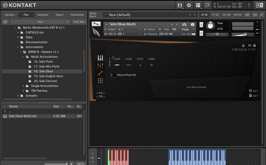Open instrument edit wrench icon
The width and height of the screenshot is (266, 165).
click(96, 24)
